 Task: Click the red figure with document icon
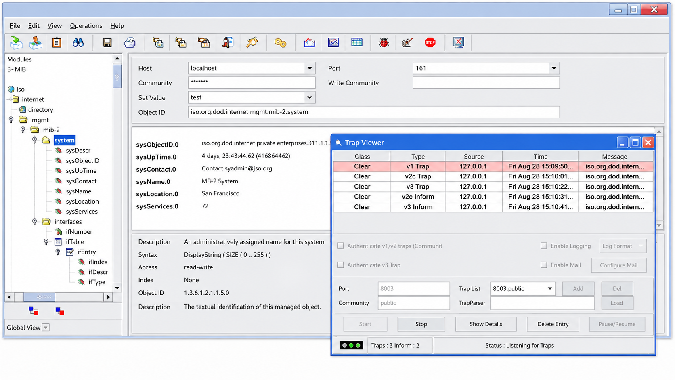click(228, 42)
